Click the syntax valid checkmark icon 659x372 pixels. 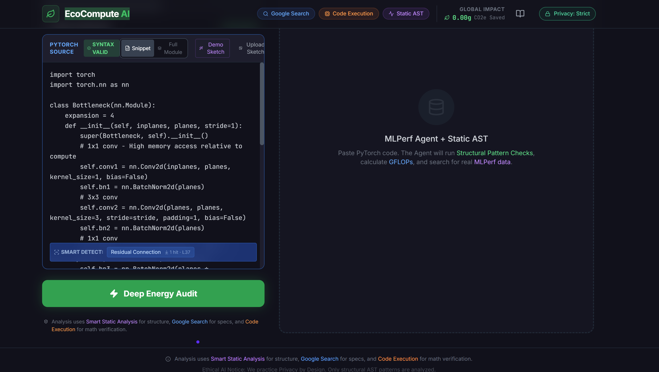(x=89, y=48)
